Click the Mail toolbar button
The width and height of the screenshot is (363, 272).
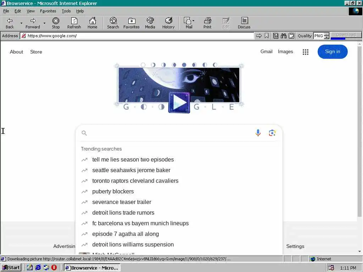(188, 23)
